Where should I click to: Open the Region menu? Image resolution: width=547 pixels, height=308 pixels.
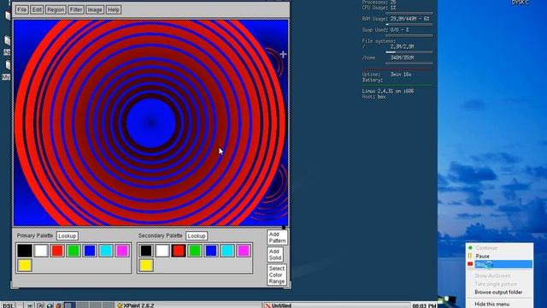point(56,9)
